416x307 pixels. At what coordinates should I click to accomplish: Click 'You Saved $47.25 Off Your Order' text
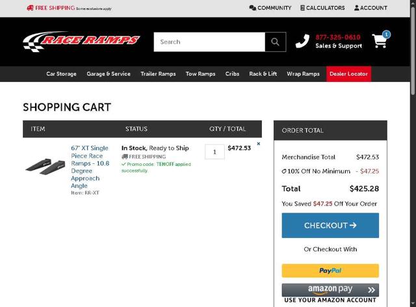click(330, 204)
